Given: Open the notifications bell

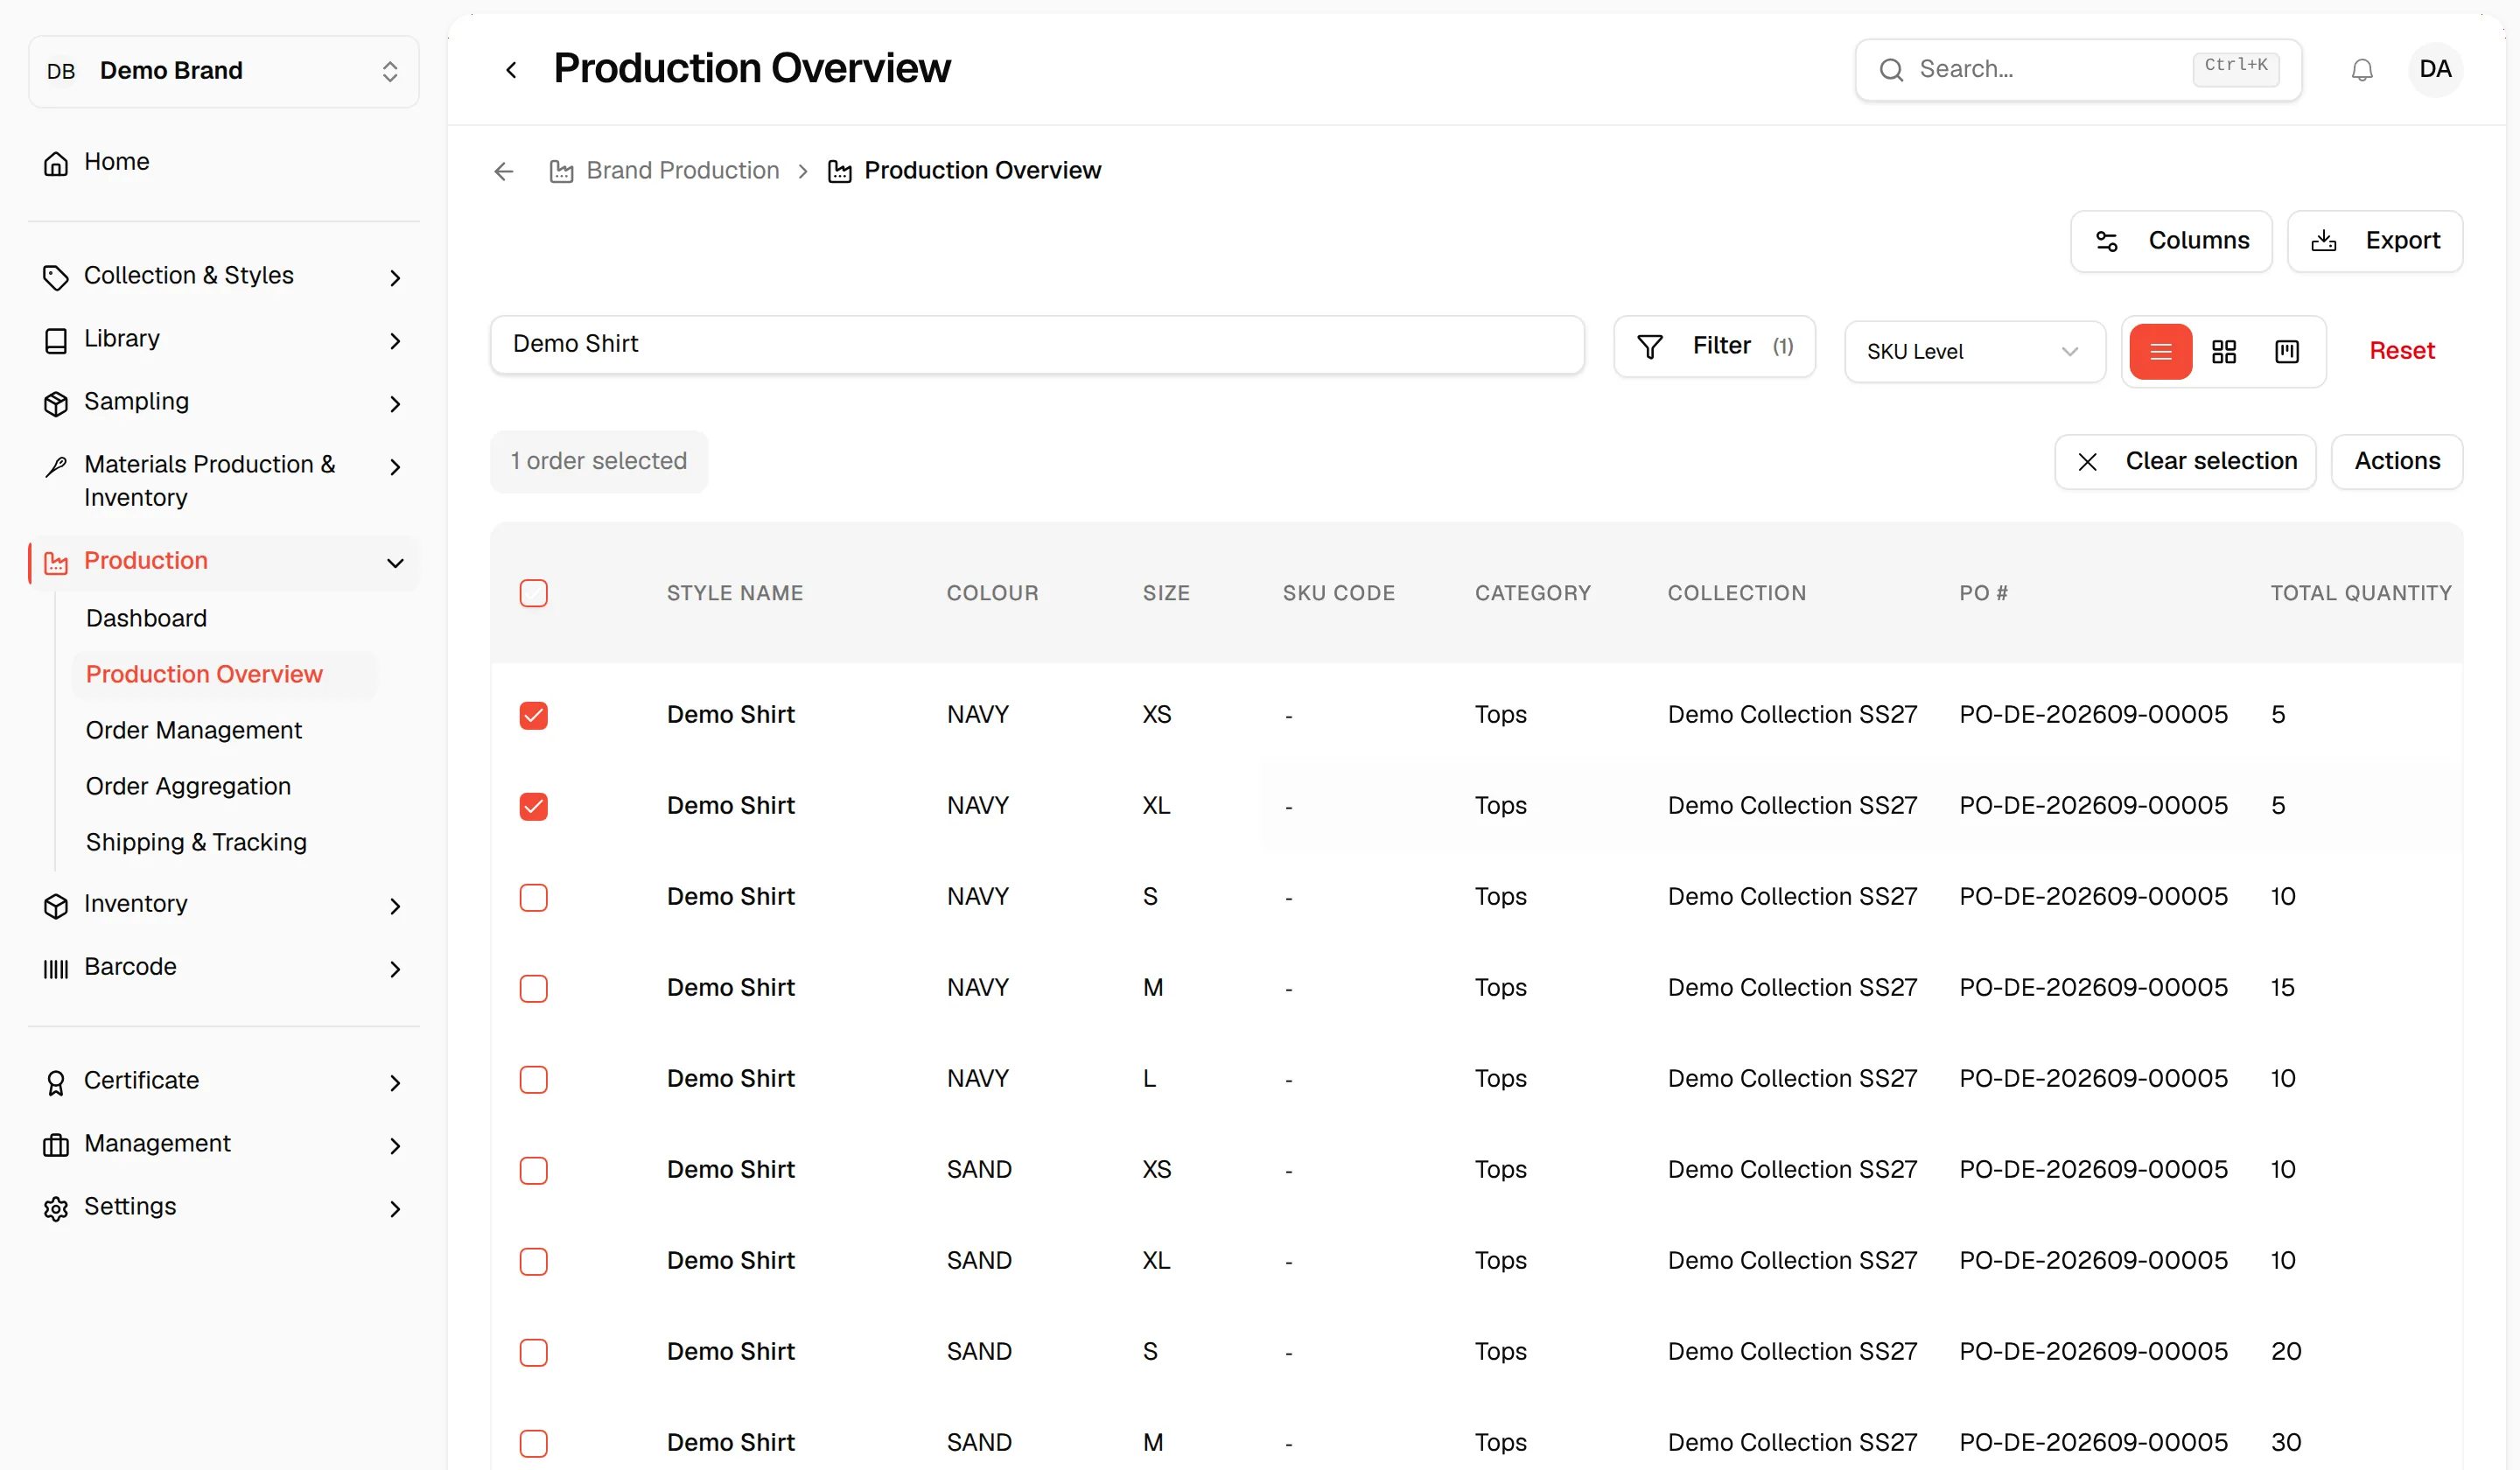Looking at the screenshot, I should 2361,70.
